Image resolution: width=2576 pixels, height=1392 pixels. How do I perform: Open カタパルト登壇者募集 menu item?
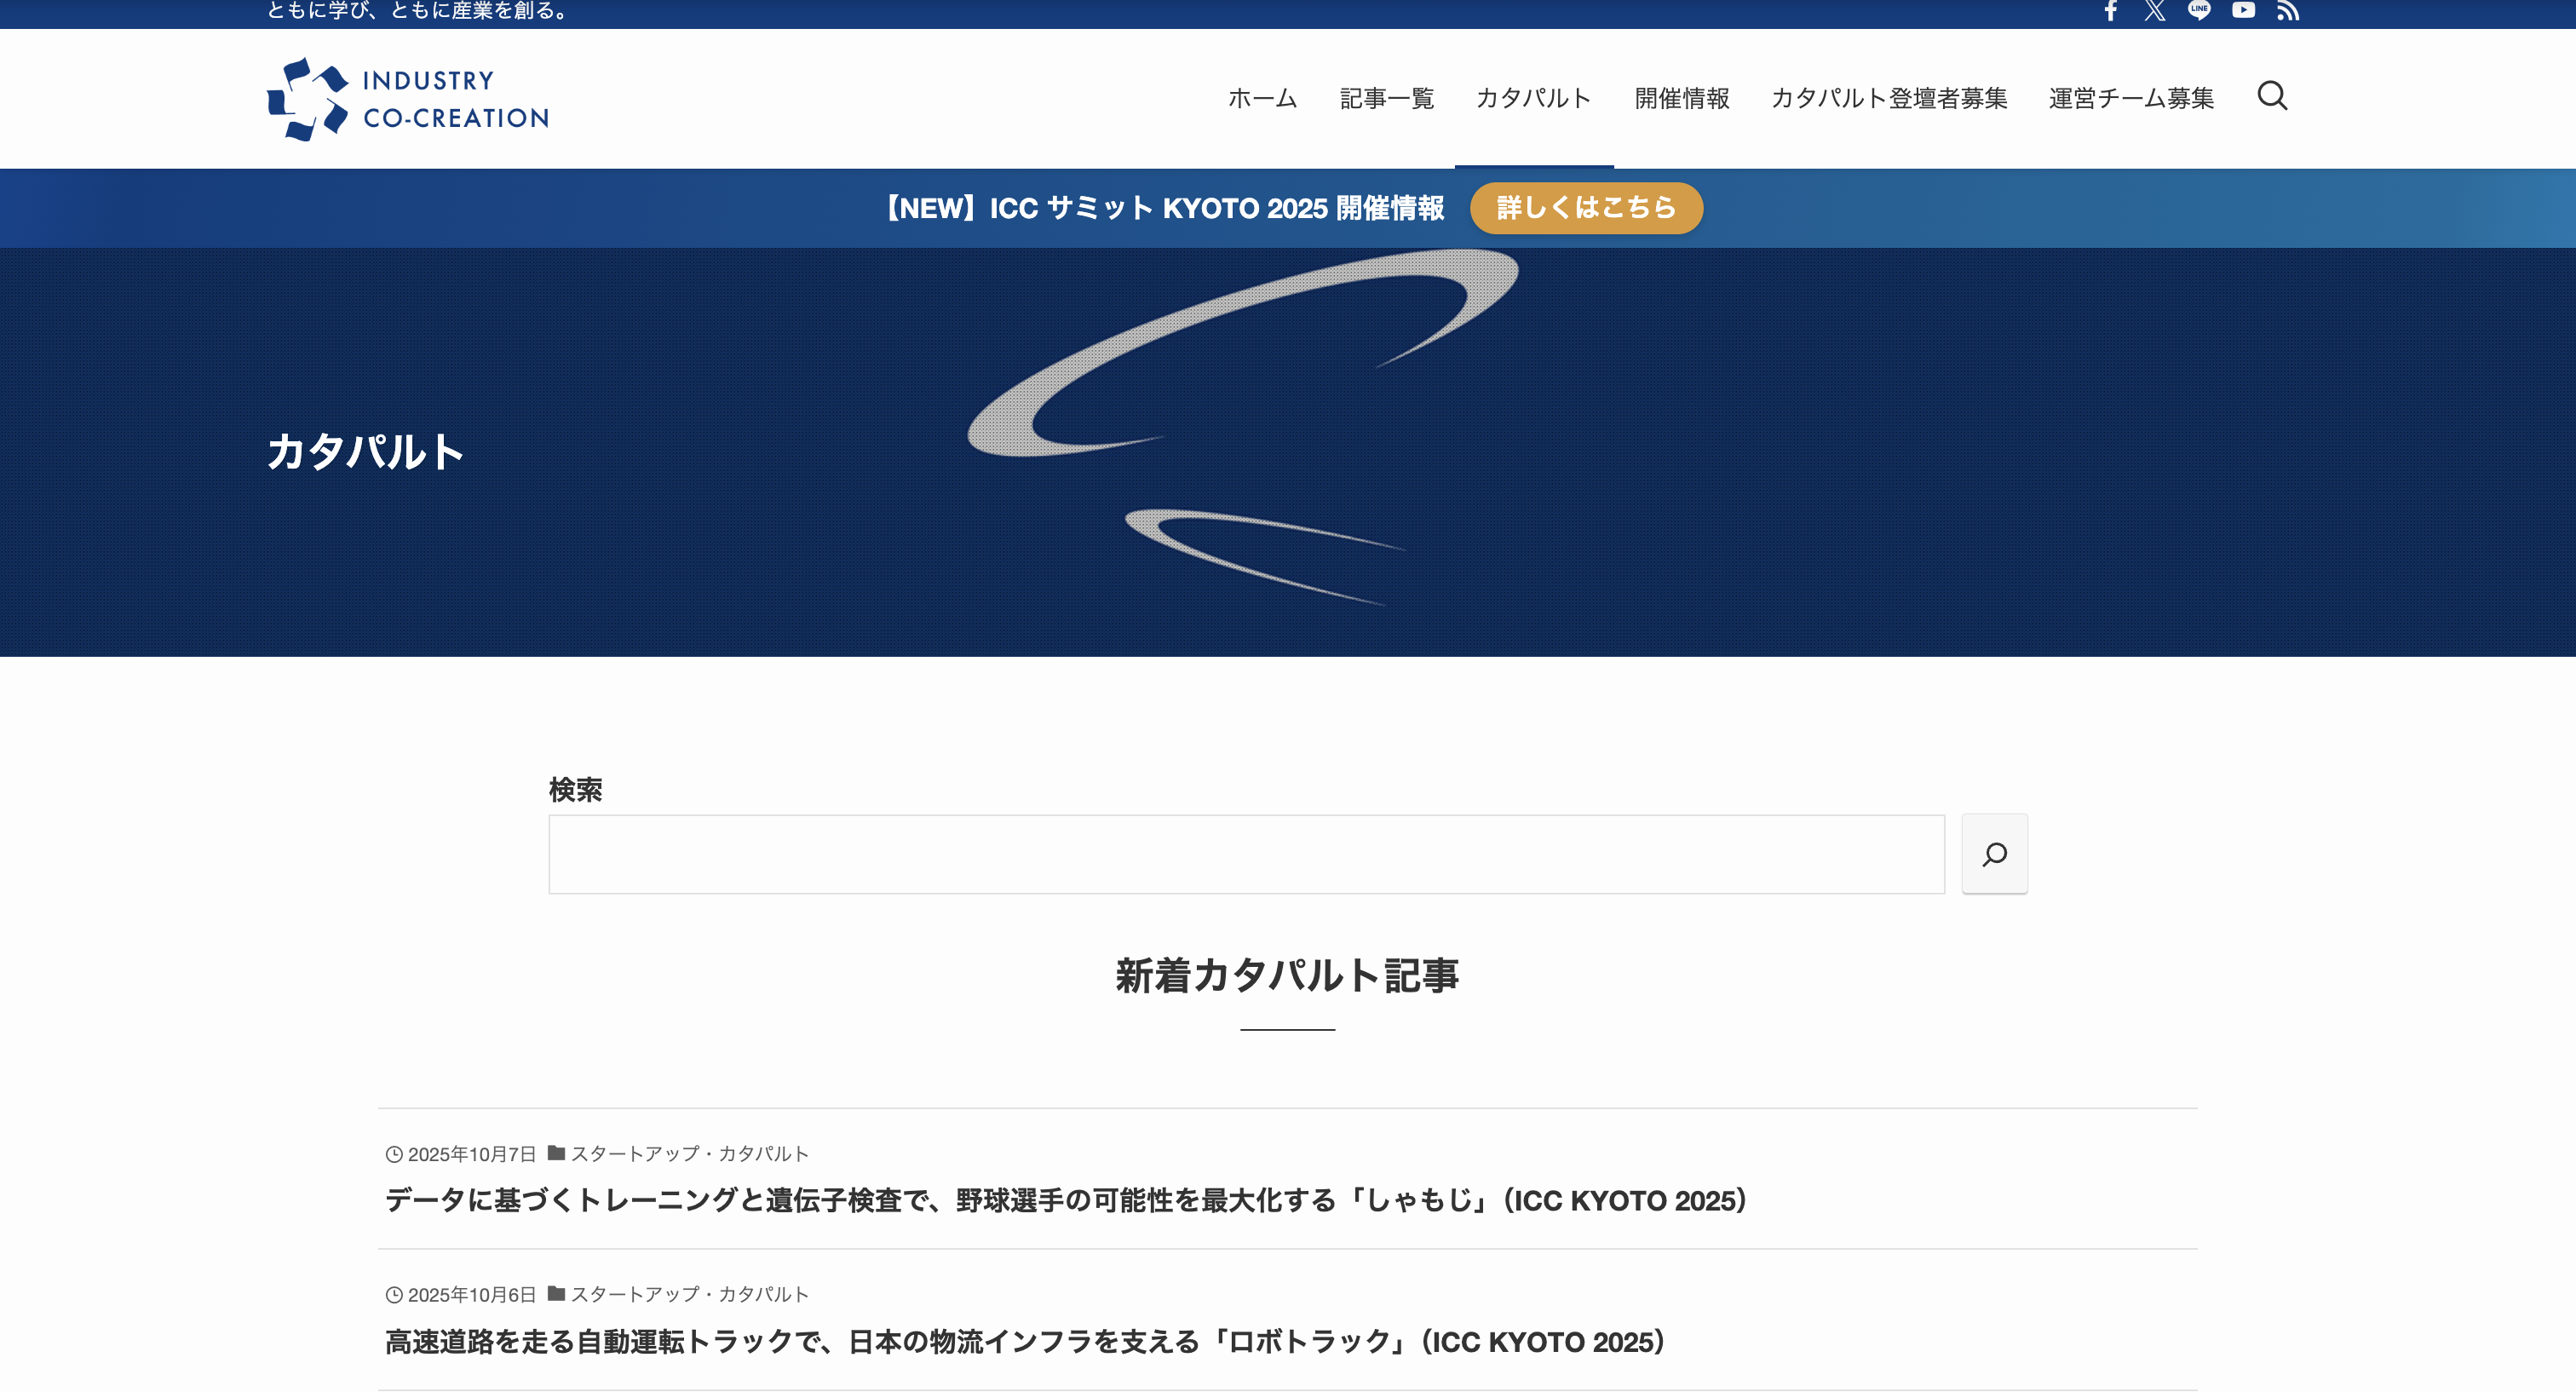(x=1889, y=98)
